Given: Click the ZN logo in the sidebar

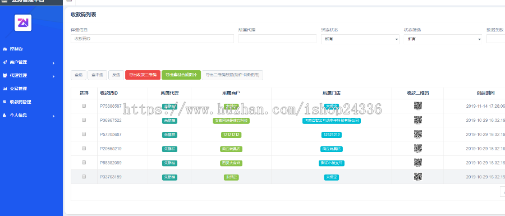Looking at the screenshot, I should point(23,22).
